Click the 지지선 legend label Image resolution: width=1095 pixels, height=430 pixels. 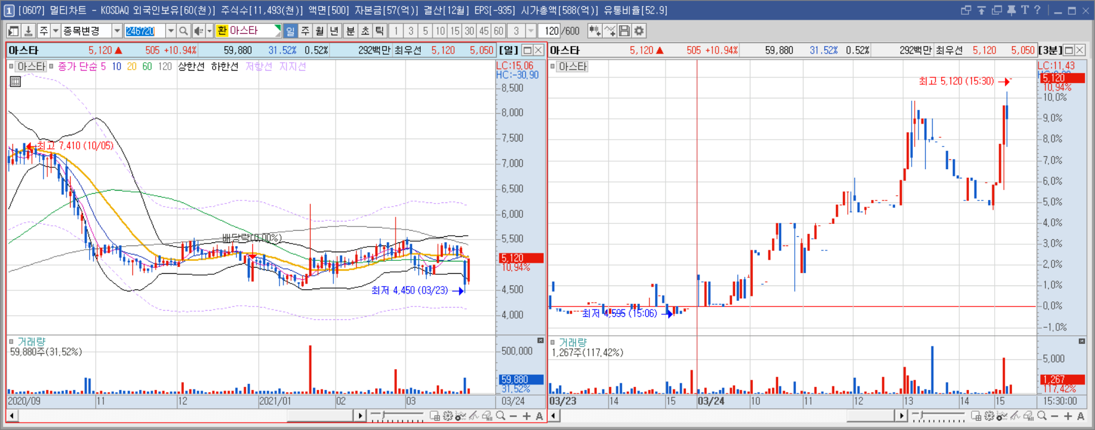coord(292,66)
